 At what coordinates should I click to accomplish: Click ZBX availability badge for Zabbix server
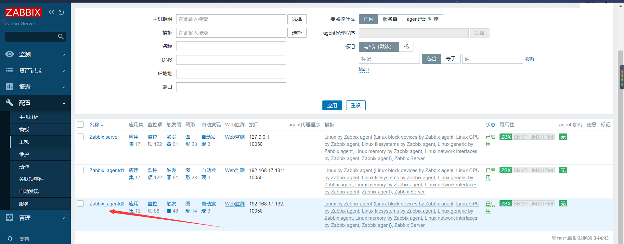[506, 137]
